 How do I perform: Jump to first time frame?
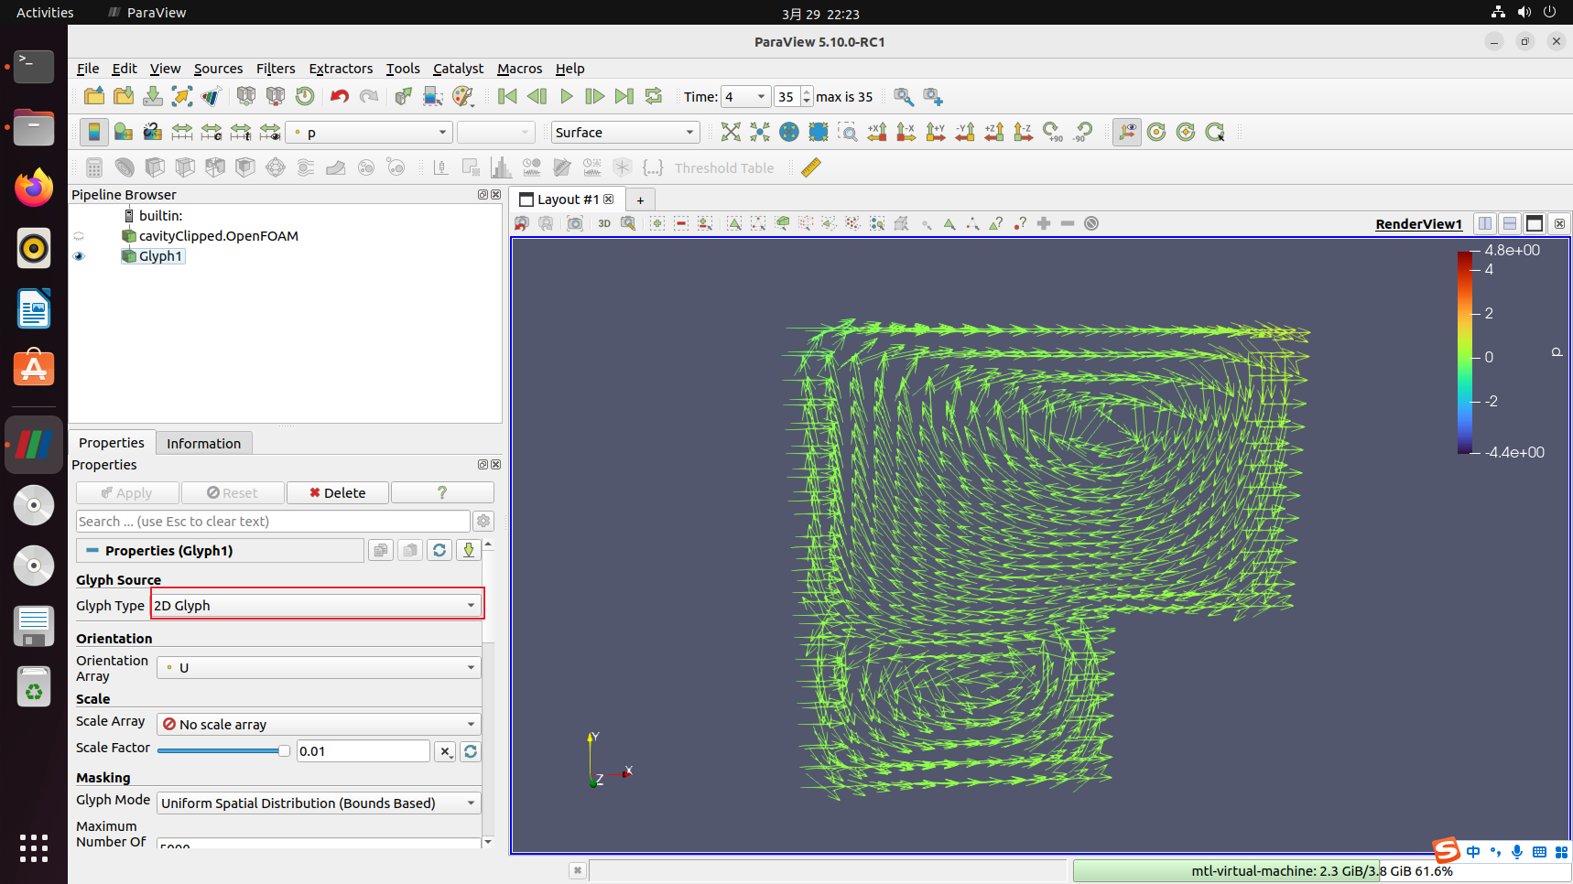(x=507, y=96)
